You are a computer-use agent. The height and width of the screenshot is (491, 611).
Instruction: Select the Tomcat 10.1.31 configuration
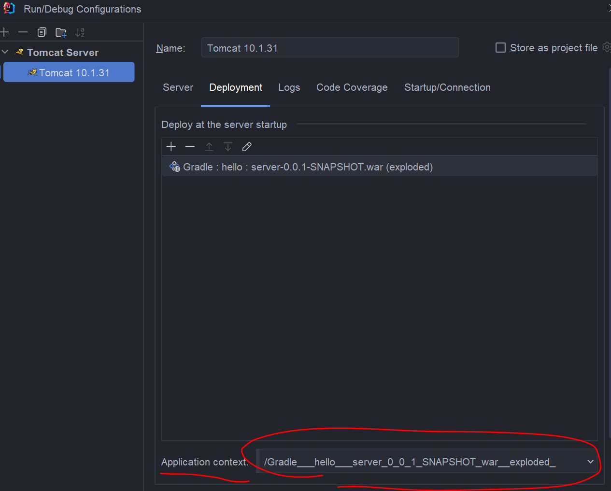pyautogui.click(x=69, y=72)
